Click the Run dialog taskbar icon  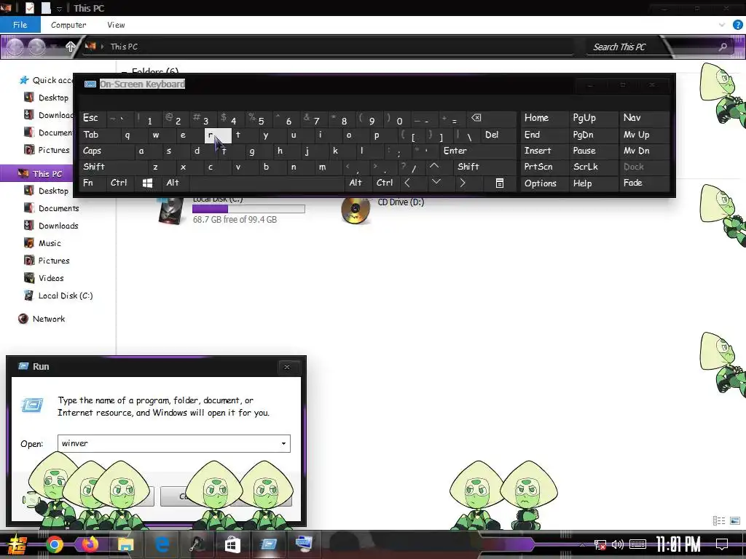point(268,544)
